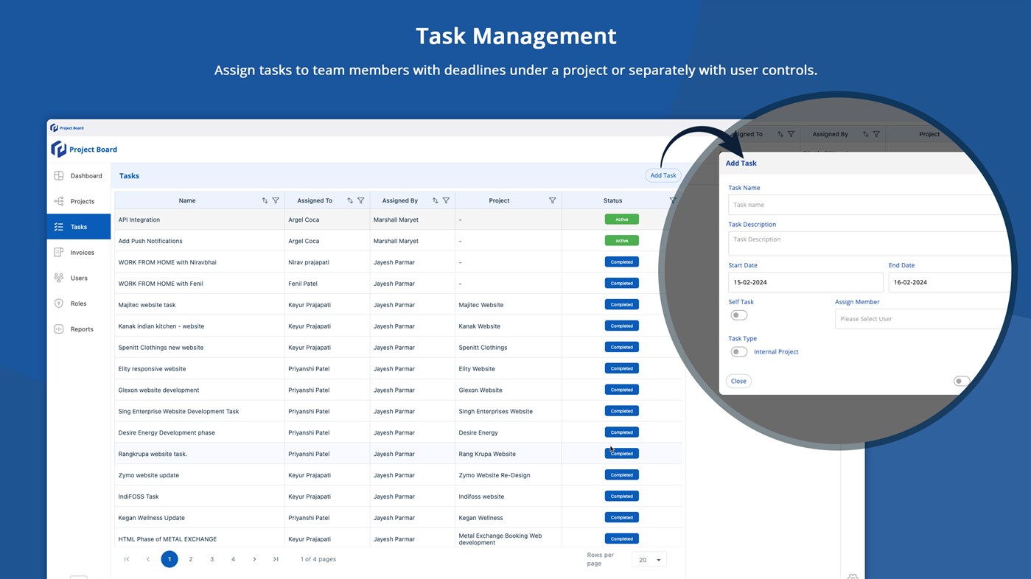Toggle the switch right of Close button
This screenshot has width=1031, height=579.
pyautogui.click(x=961, y=382)
